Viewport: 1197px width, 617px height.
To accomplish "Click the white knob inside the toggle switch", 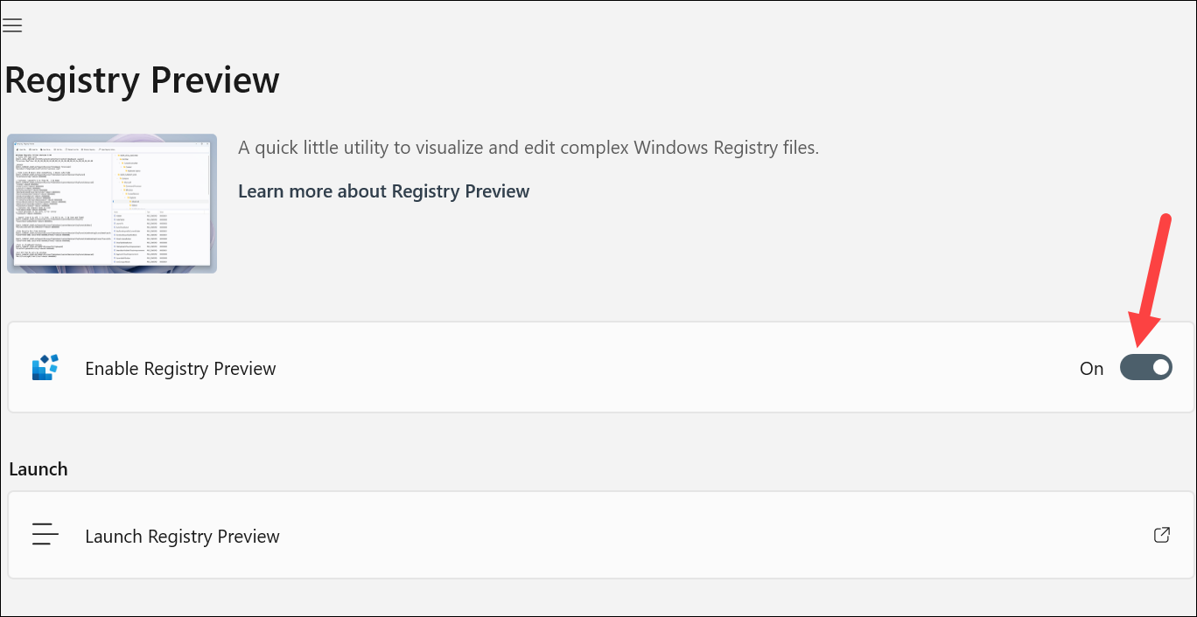I will coord(1160,368).
